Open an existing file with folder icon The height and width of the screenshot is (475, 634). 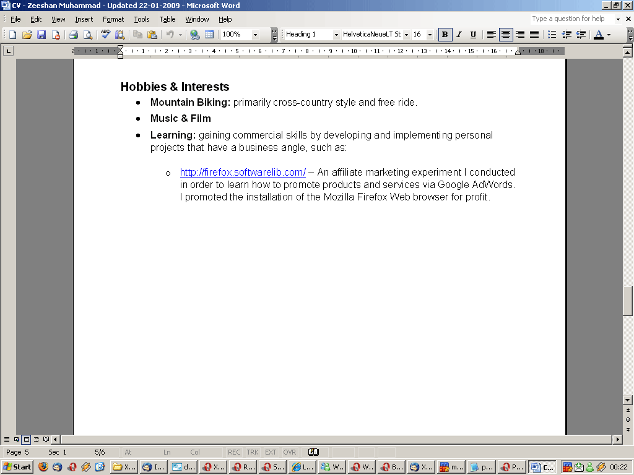point(27,35)
